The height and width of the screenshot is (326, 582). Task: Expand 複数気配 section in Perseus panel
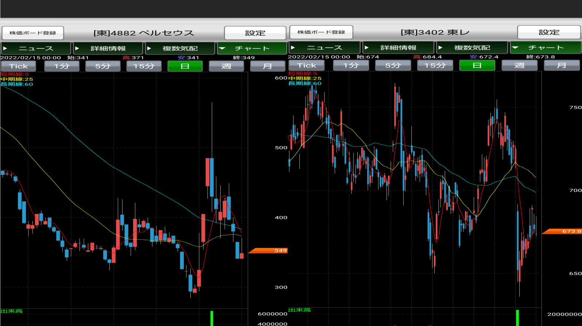point(180,48)
